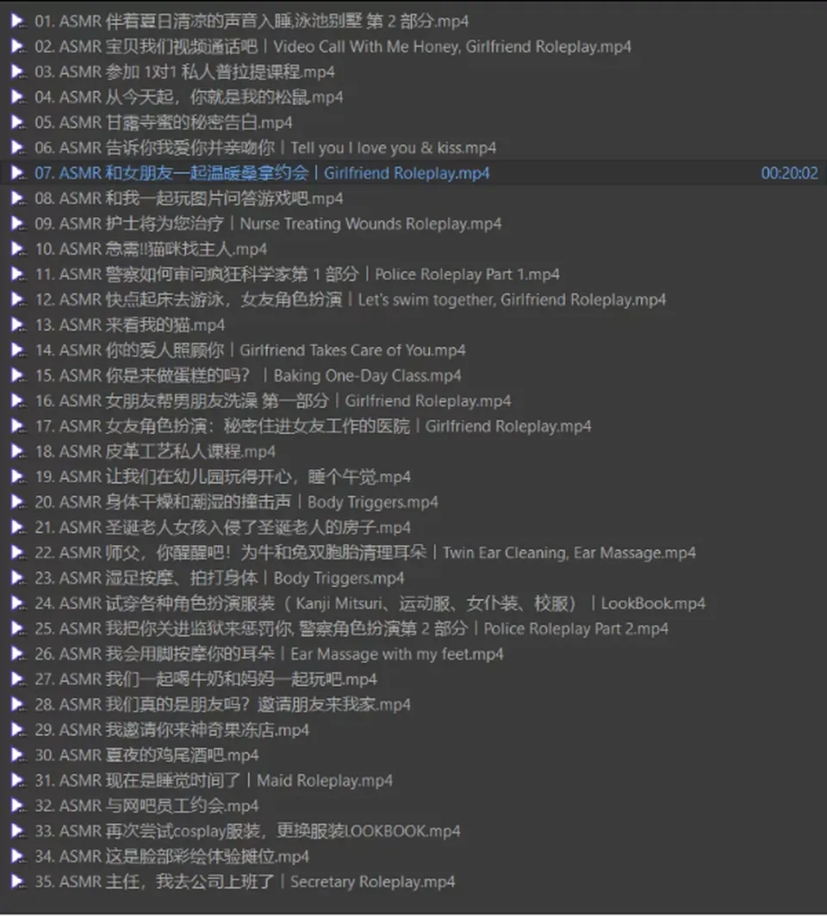Click the play icon beside file 01

coord(19,22)
